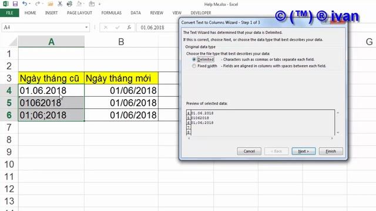Viewport: 376px width, 211px height.
Task: Select column G header
Action: (369, 42)
